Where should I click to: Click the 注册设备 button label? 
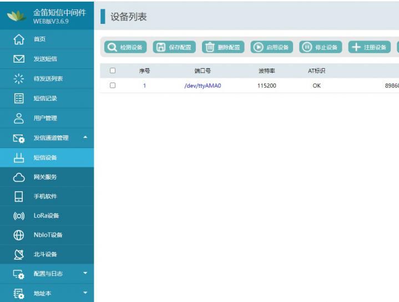click(375, 48)
